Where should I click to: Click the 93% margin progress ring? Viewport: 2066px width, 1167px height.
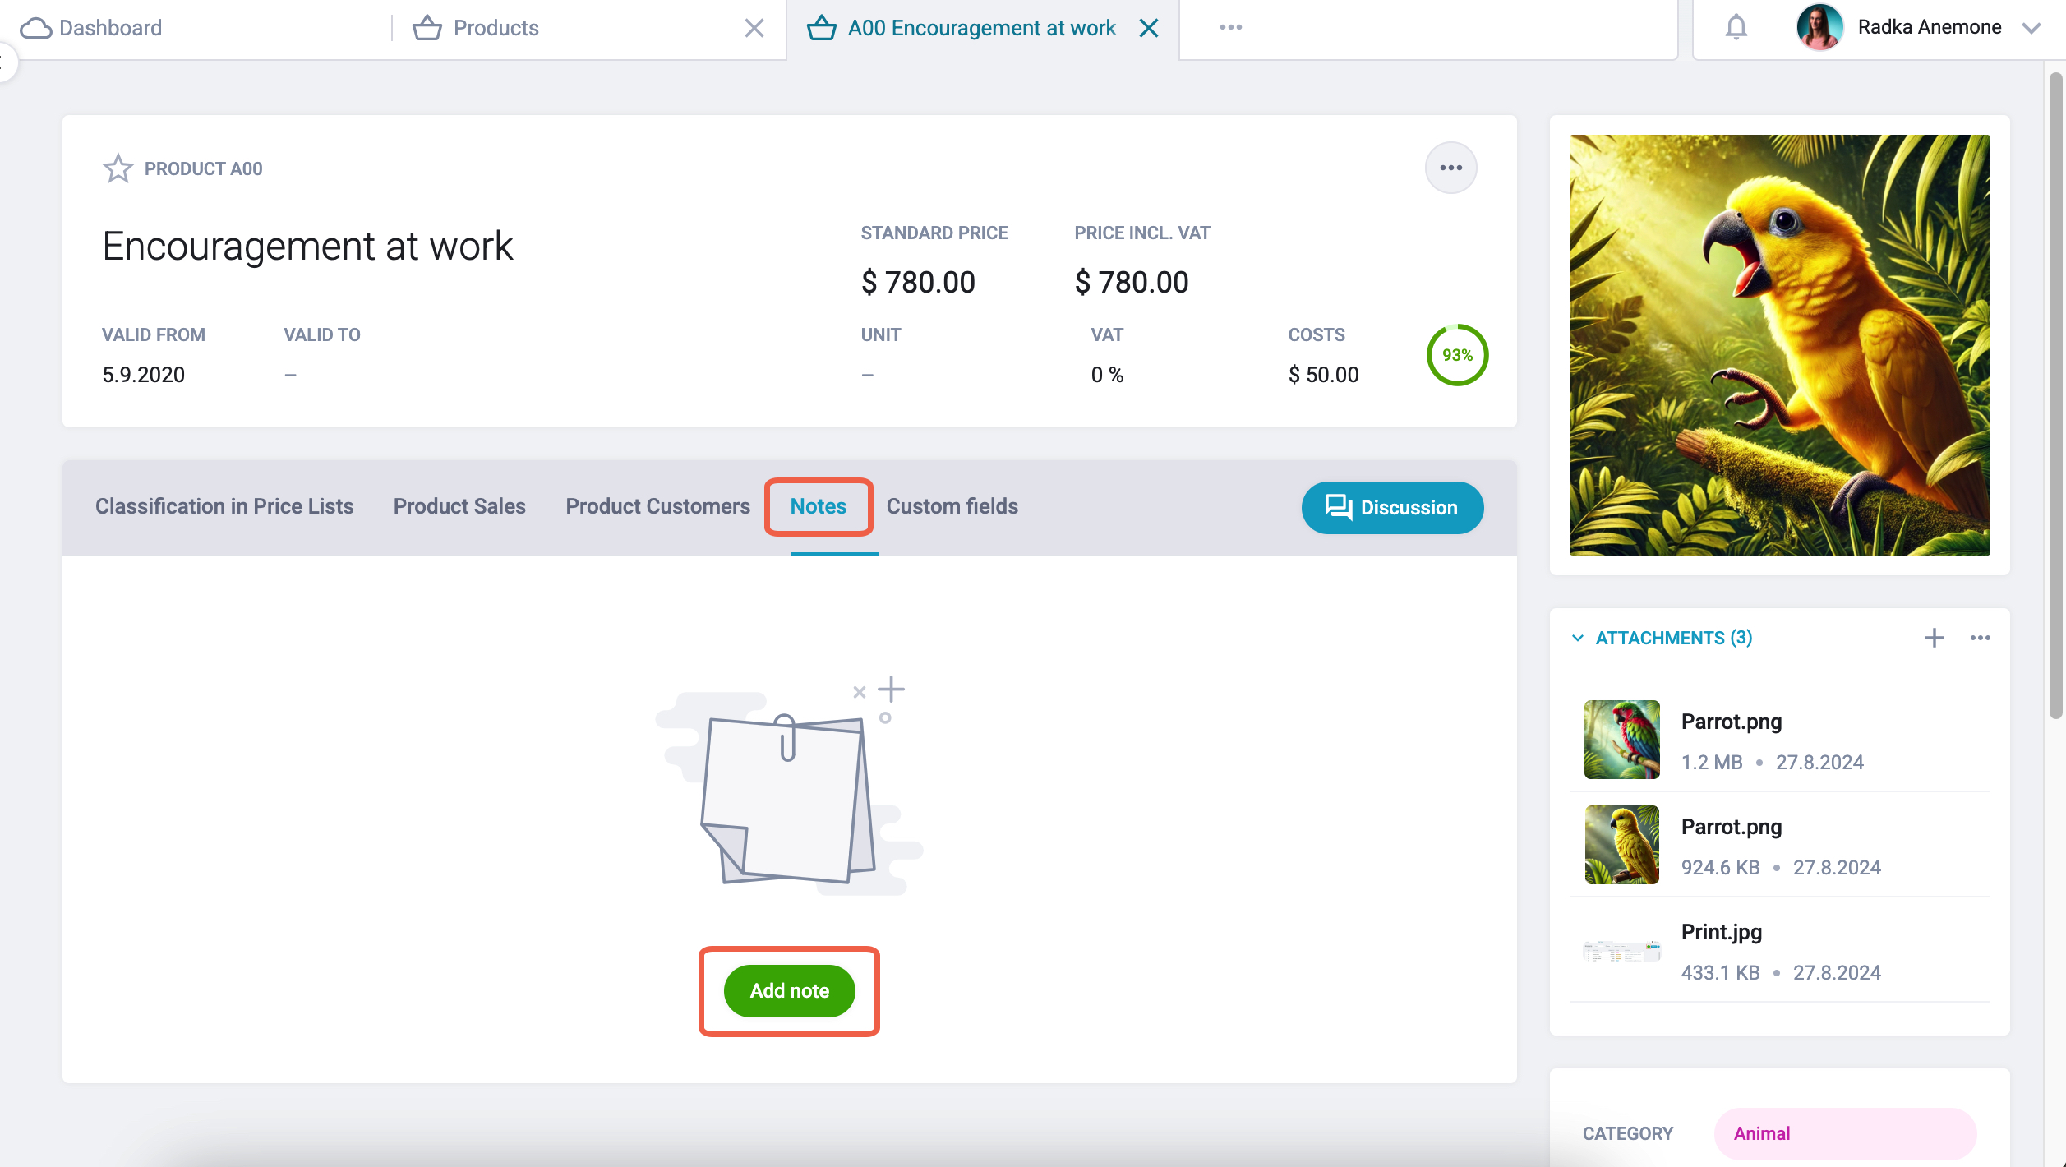click(1457, 355)
